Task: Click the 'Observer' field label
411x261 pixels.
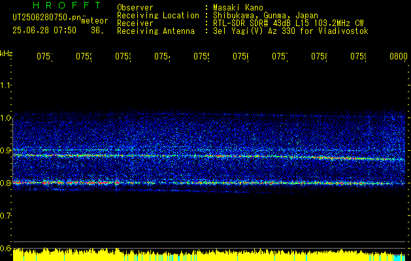Action: 135,7
